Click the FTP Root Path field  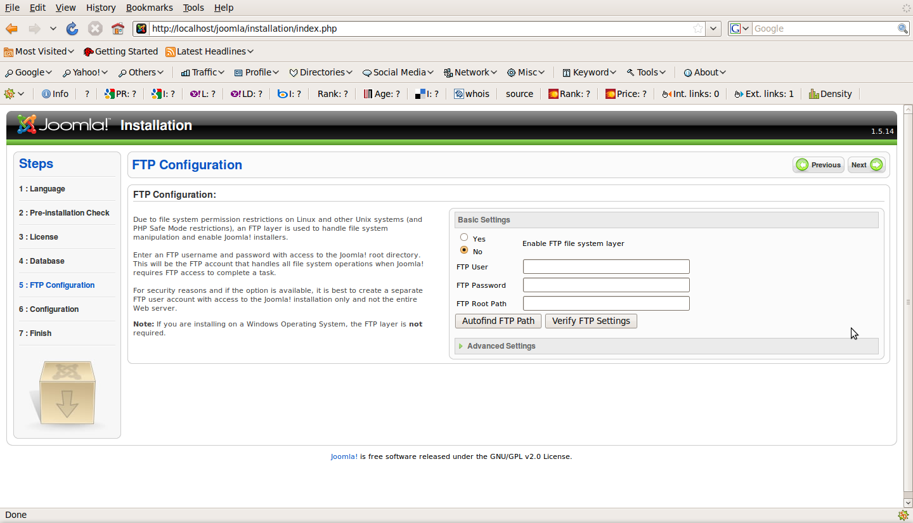coord(606,304)
